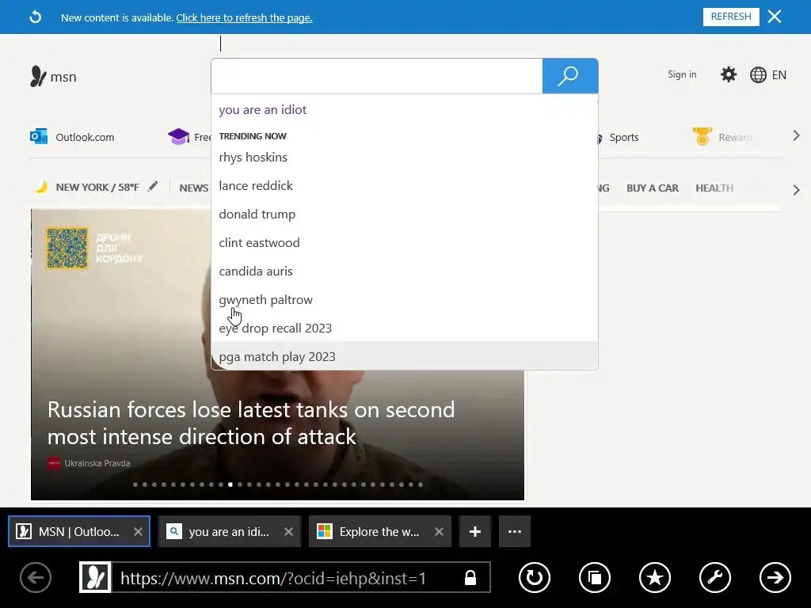Close the 'Explore the w...' tab
811x608 pixels.
pos(439,531)
